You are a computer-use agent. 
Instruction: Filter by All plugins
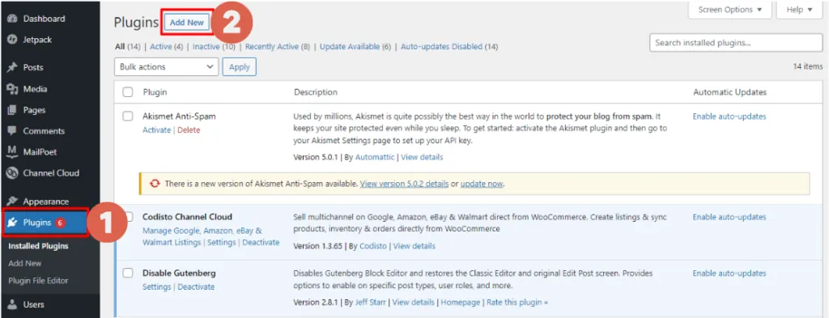click(x=127, y=46)
